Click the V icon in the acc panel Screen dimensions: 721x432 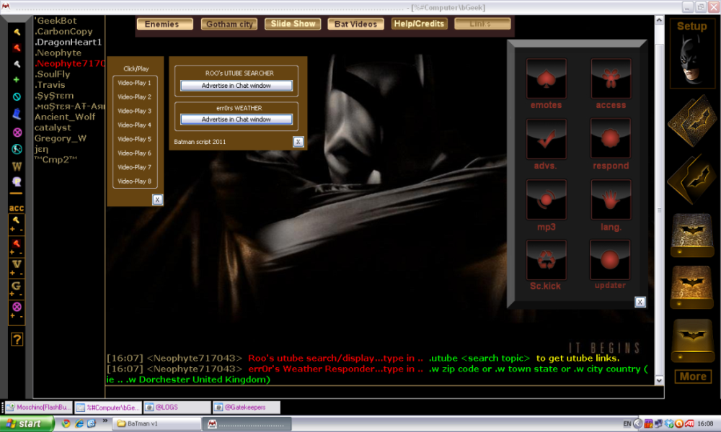(17, 264)
